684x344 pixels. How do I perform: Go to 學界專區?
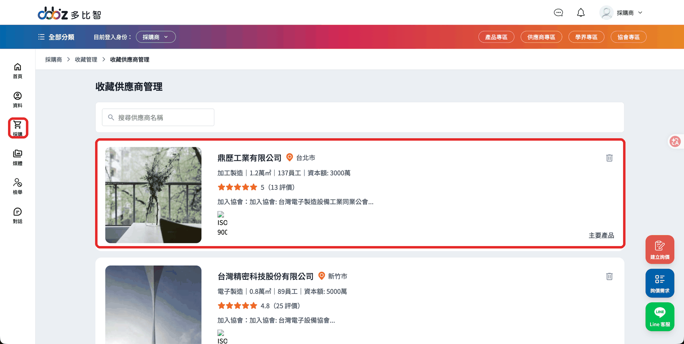(x=586, y=37)
